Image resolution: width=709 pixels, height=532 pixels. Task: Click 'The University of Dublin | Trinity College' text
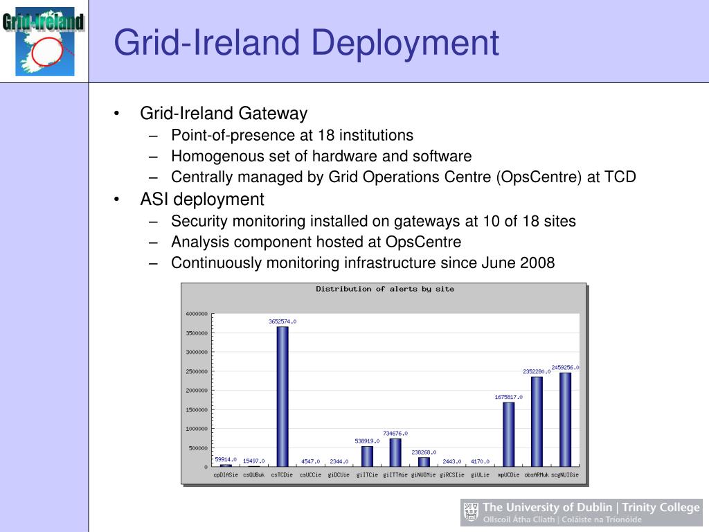coord(591,508)
